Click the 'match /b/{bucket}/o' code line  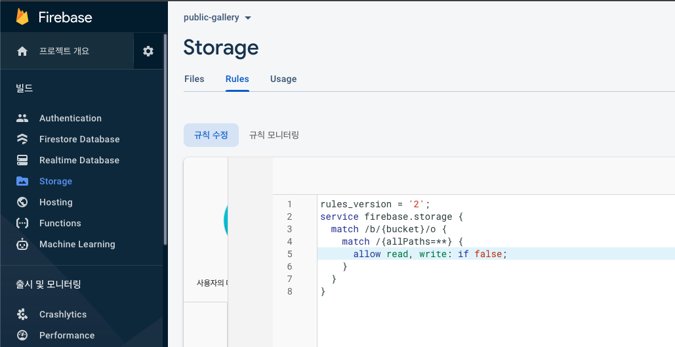tap(389, 229)
